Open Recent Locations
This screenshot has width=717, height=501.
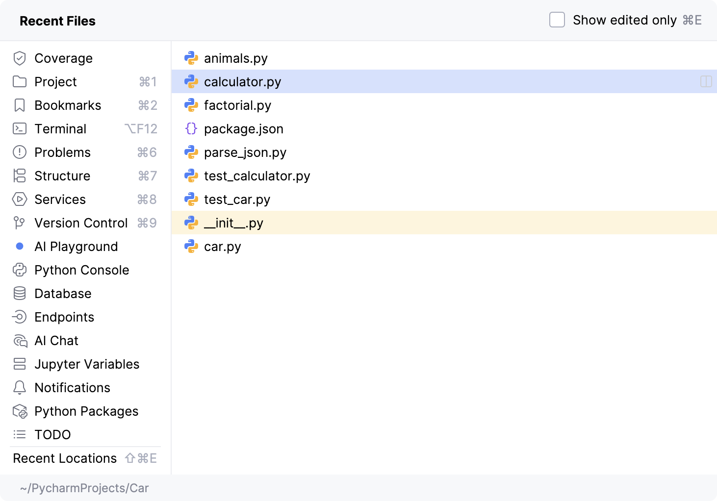(65, 458)
